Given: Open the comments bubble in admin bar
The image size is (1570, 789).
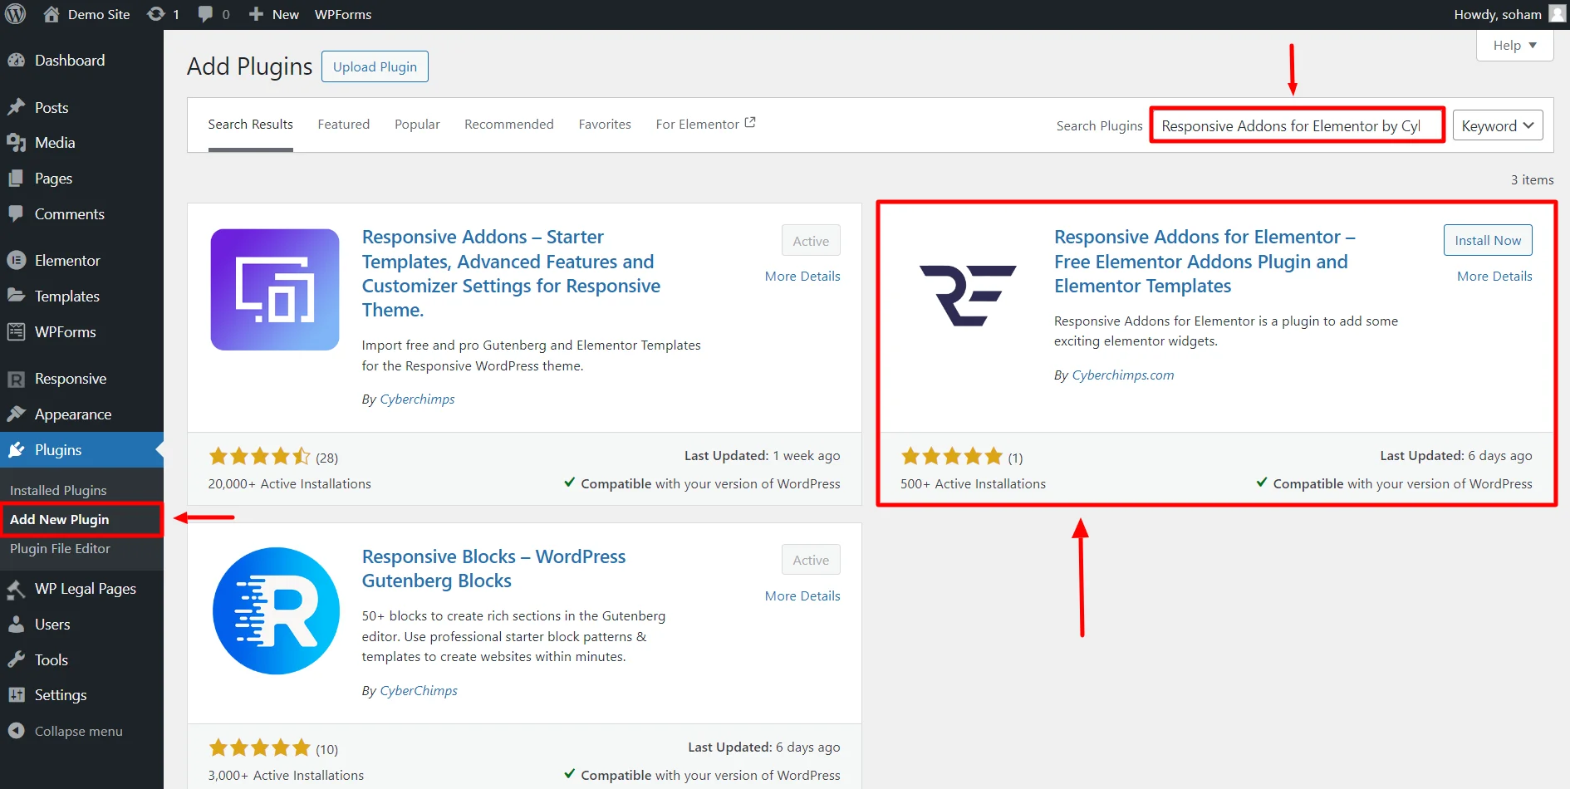Looking at the screenshot, I should [205, 14].
